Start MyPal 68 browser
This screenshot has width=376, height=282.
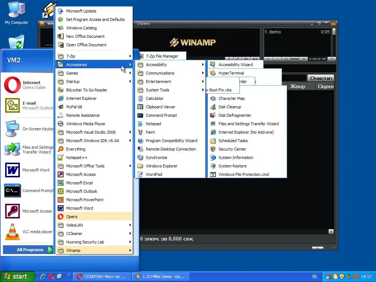[94, 107]
